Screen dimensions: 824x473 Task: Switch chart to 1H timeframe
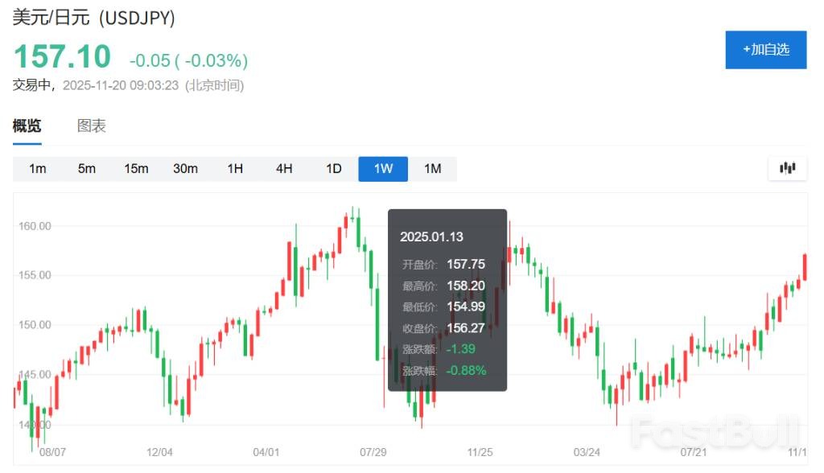pyautogui.click(x=235, y=168)
